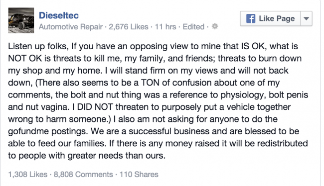Open the 8,808 Comments thread
This screenshot has width=324, height=186.
tap(83, 175)
